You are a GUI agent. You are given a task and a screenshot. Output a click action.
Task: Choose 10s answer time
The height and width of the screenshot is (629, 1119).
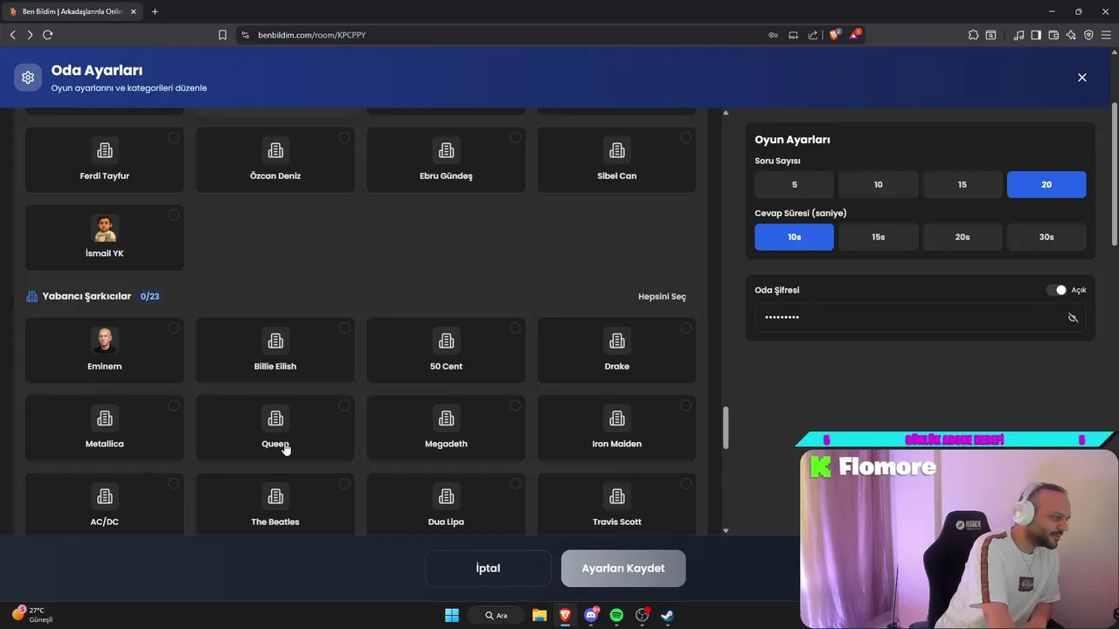tap(794, 237)
